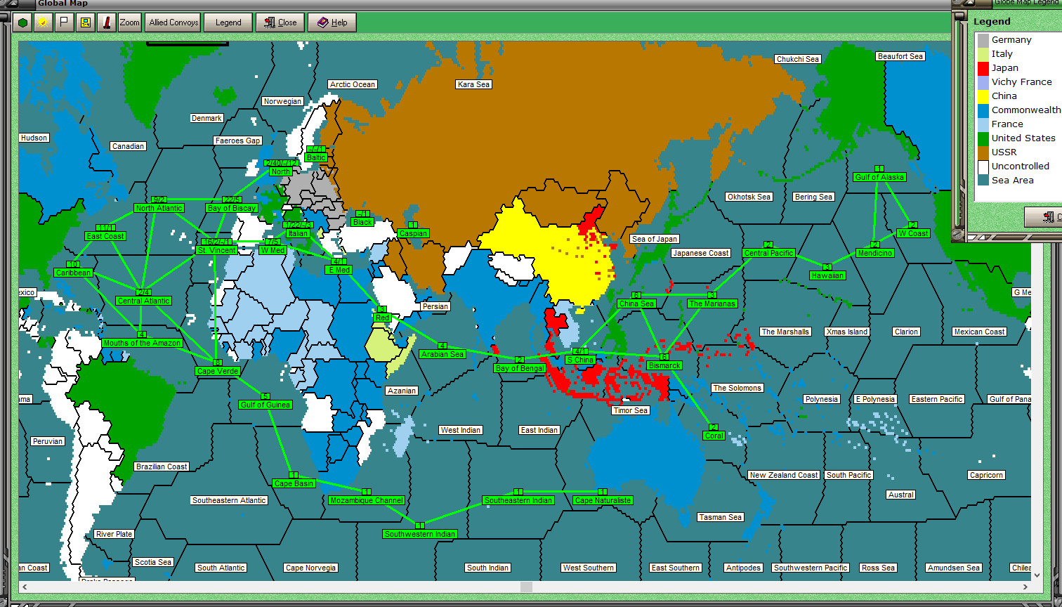Click the left arrow of horizontal scrollbar

tap(25, 587)
